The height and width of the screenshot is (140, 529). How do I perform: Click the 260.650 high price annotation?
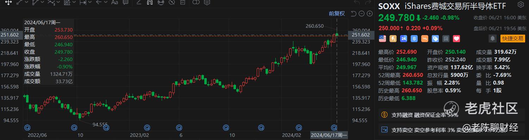[x=315, y=26]
